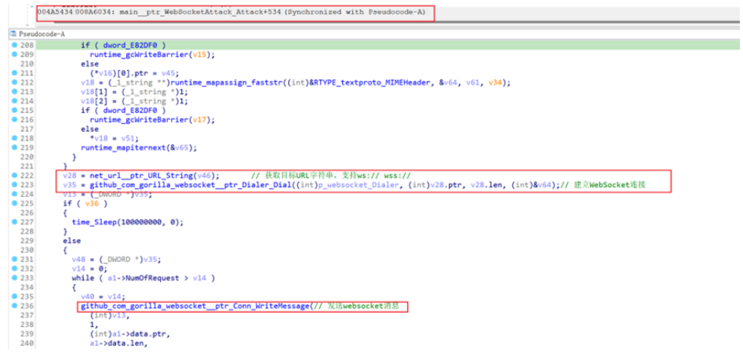Toggle breakpoint dot on line 233

14,278
